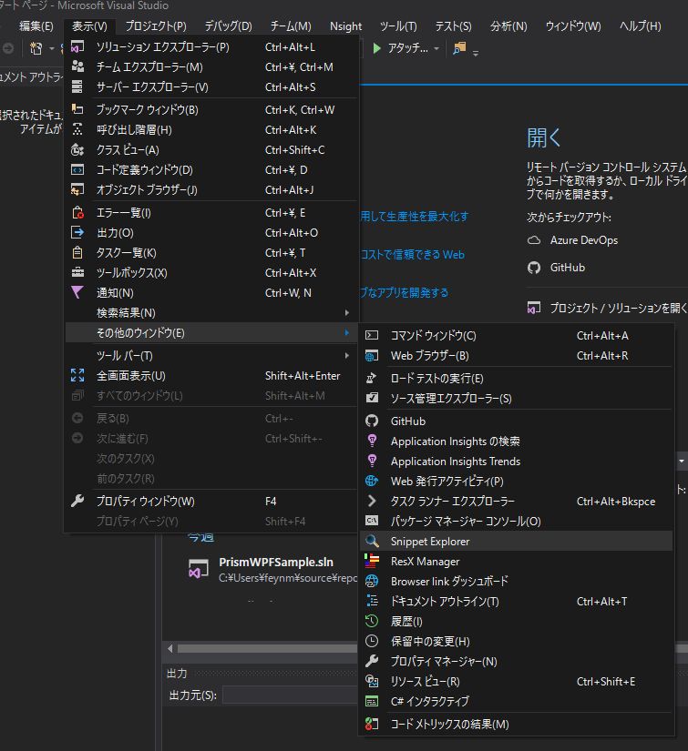Click the Browser link dashboard icon
This screenshot has height=751, width=688.
pyautogui.click(x=372, y=581)
